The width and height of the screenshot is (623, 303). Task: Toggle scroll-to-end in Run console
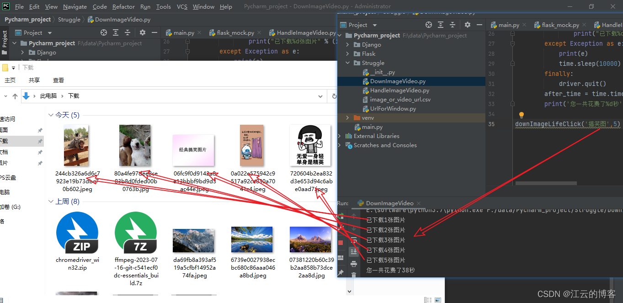point(354,251)
